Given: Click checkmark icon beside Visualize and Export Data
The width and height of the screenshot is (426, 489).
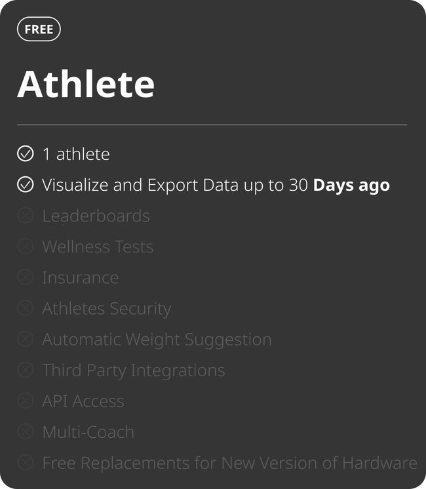Looking at the screenshot, I should (x=25, y=185).
